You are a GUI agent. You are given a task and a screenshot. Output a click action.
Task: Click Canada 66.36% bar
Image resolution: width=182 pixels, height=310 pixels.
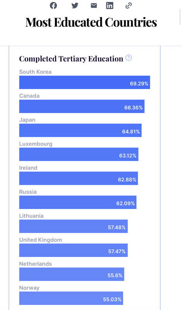tap(82, 106)
